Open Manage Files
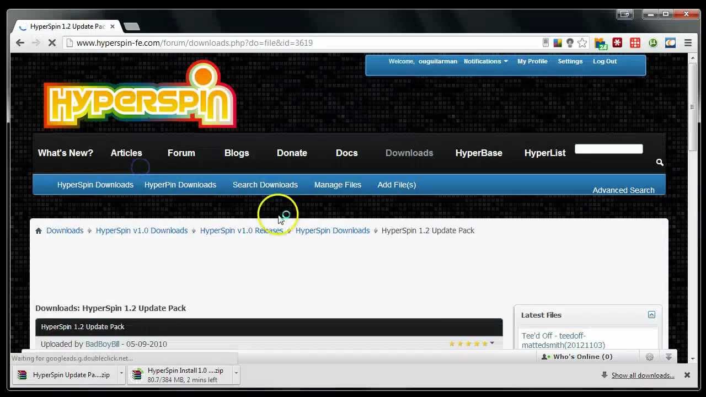The width and height of the screenshot is (706, 397). click(x=338, y=185)
